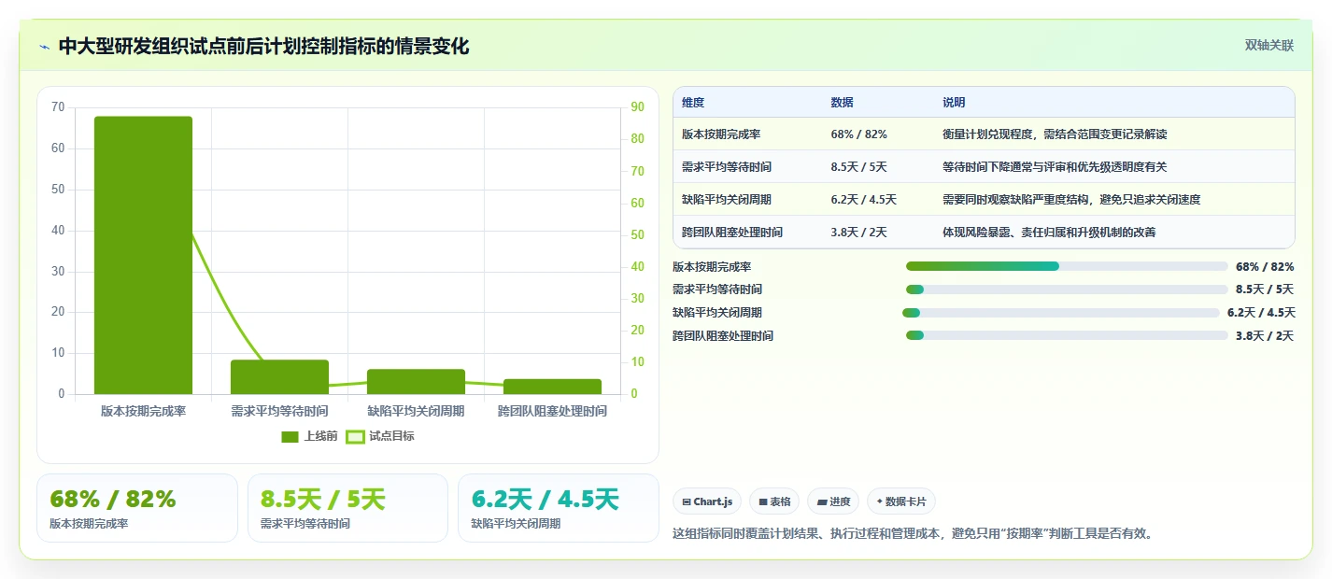The width and height of the screenshot is (1332, 579).
Task: Click the 跨团队阻塞处理时间 progress bar
Action: tap(1067, 336)
